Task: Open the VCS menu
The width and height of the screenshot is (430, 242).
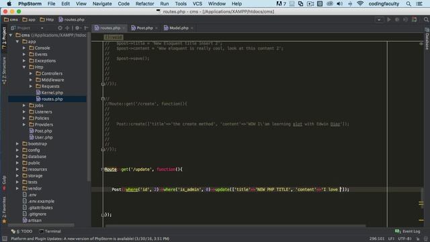Action: 197,3
